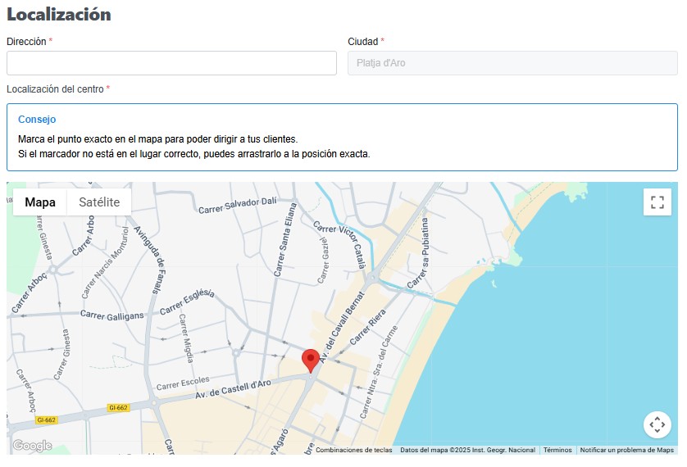The width and height of the screenshot is (687, 467).
Task: Open Combinaciones de teclas shortcuts
Action: point(354,450)
